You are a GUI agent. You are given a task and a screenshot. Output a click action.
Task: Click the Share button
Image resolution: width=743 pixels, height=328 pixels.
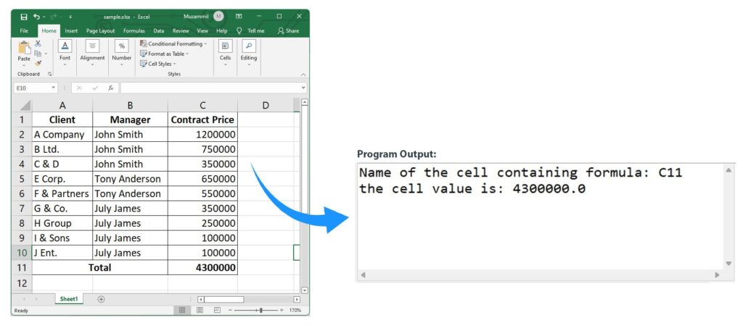tap(288, 31)
